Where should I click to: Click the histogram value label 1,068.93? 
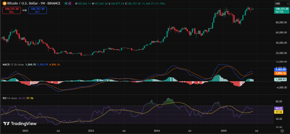281,79
